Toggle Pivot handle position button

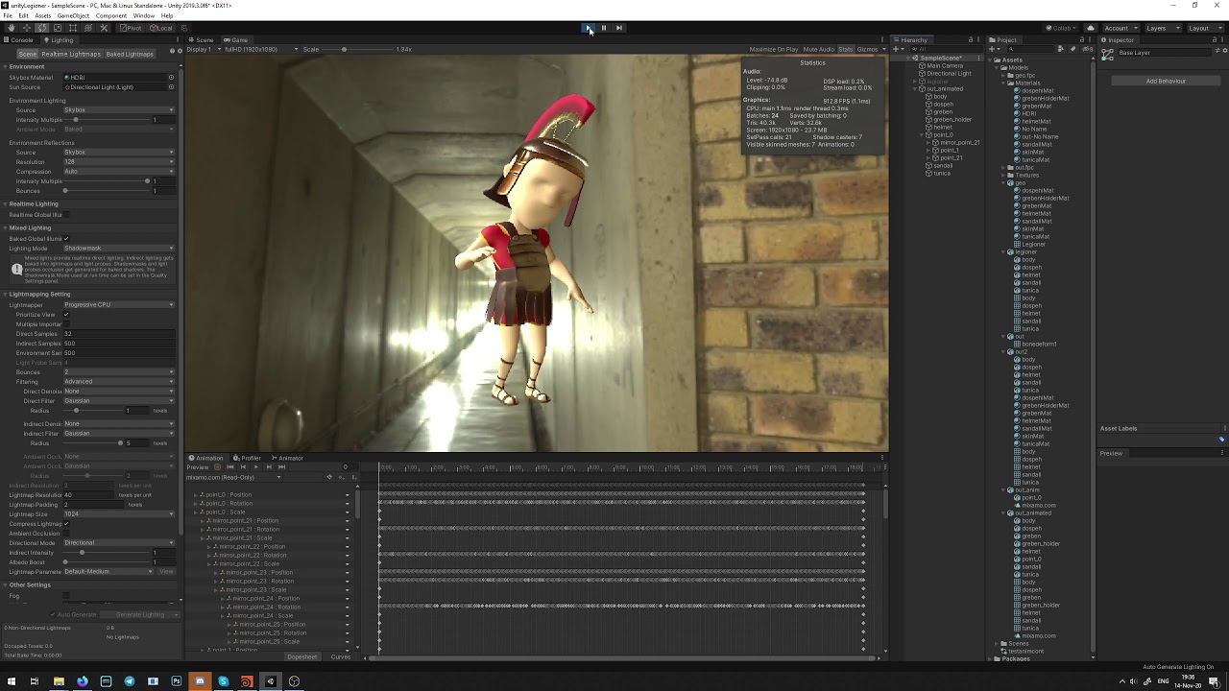(x=131, y=28)
